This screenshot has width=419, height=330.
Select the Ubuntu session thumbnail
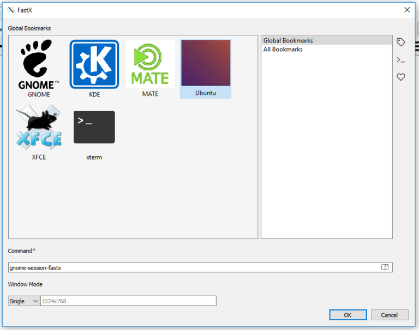click(x=206, y=63)
